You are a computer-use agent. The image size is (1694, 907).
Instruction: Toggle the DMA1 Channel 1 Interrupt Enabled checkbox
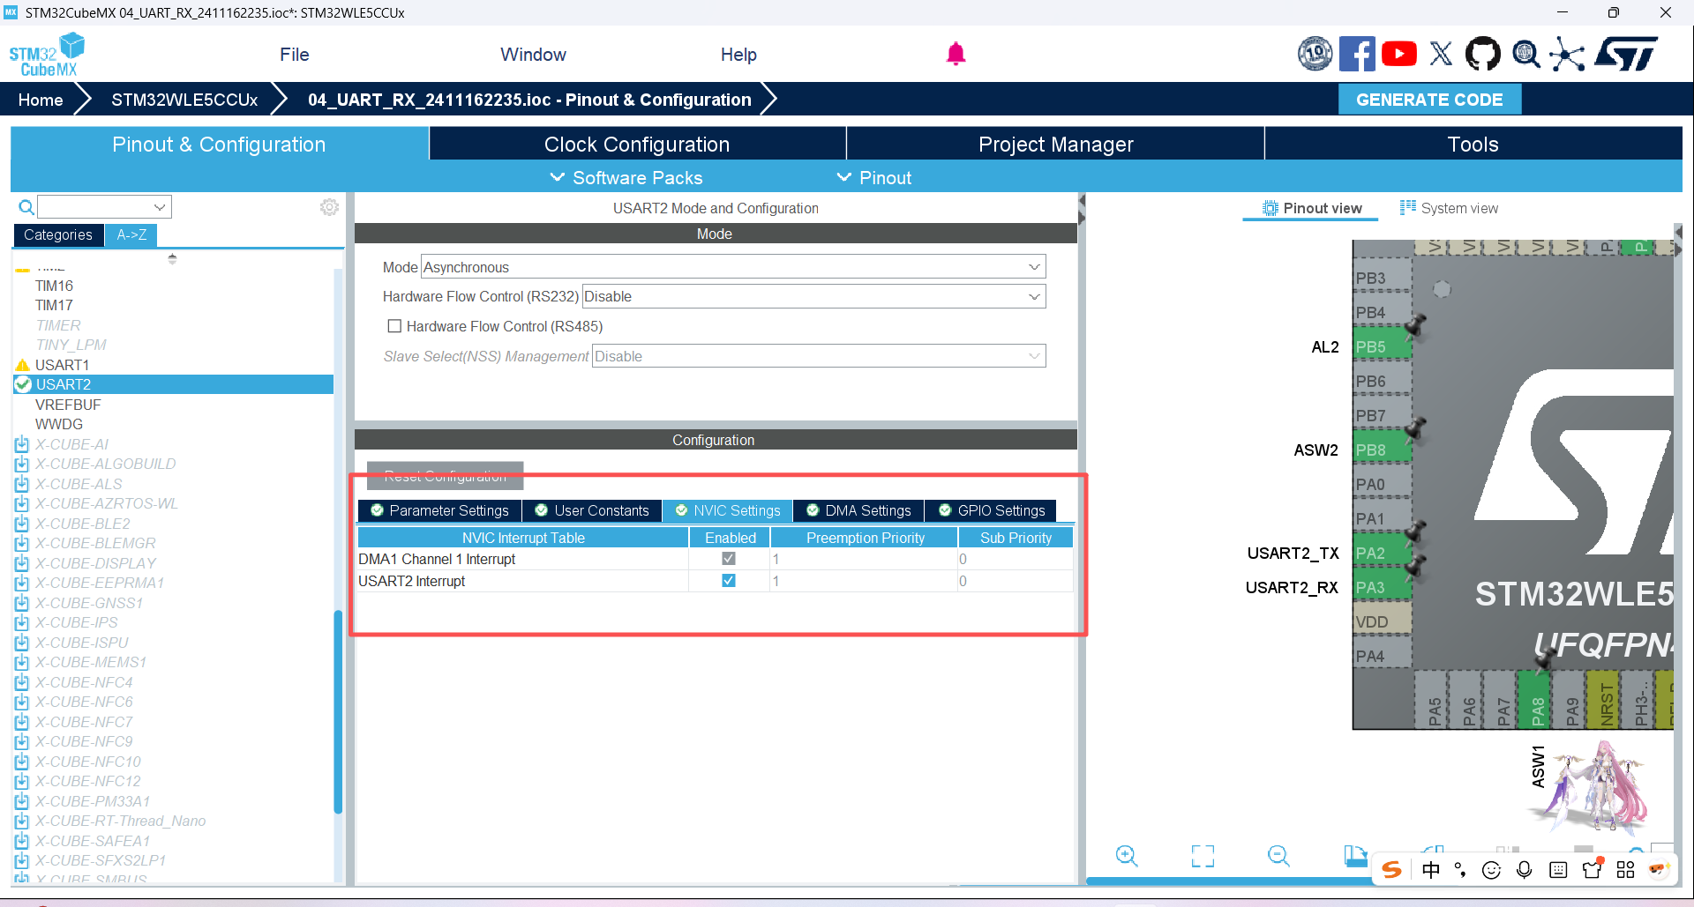click(729, 558)
